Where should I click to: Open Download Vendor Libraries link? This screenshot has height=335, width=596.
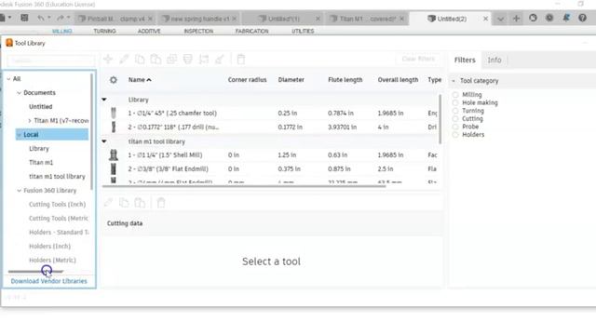point(49,281)
